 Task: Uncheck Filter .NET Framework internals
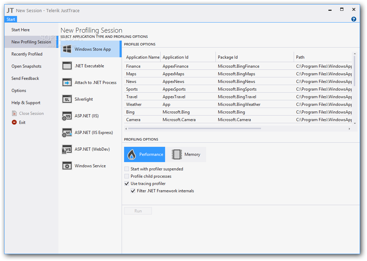[133, 191]
